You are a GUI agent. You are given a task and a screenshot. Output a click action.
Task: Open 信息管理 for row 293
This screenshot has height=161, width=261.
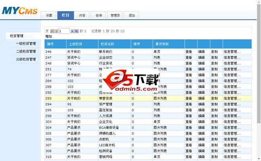click(232, 98)
